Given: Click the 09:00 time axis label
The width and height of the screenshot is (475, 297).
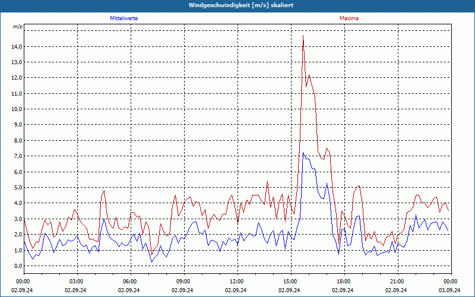Looking at the screenshot, I should [x=184, y=282].
